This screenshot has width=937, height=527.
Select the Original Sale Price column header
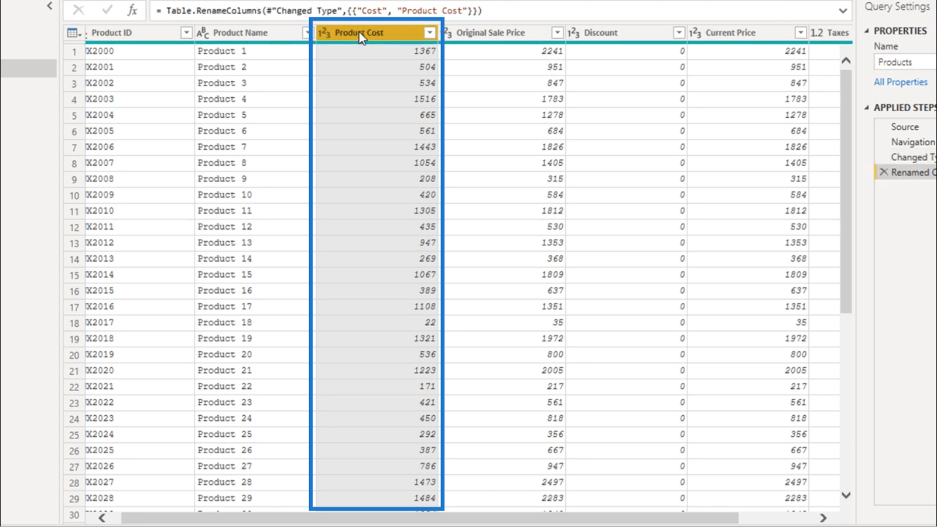pyautogui.click(x=491, y=33)
